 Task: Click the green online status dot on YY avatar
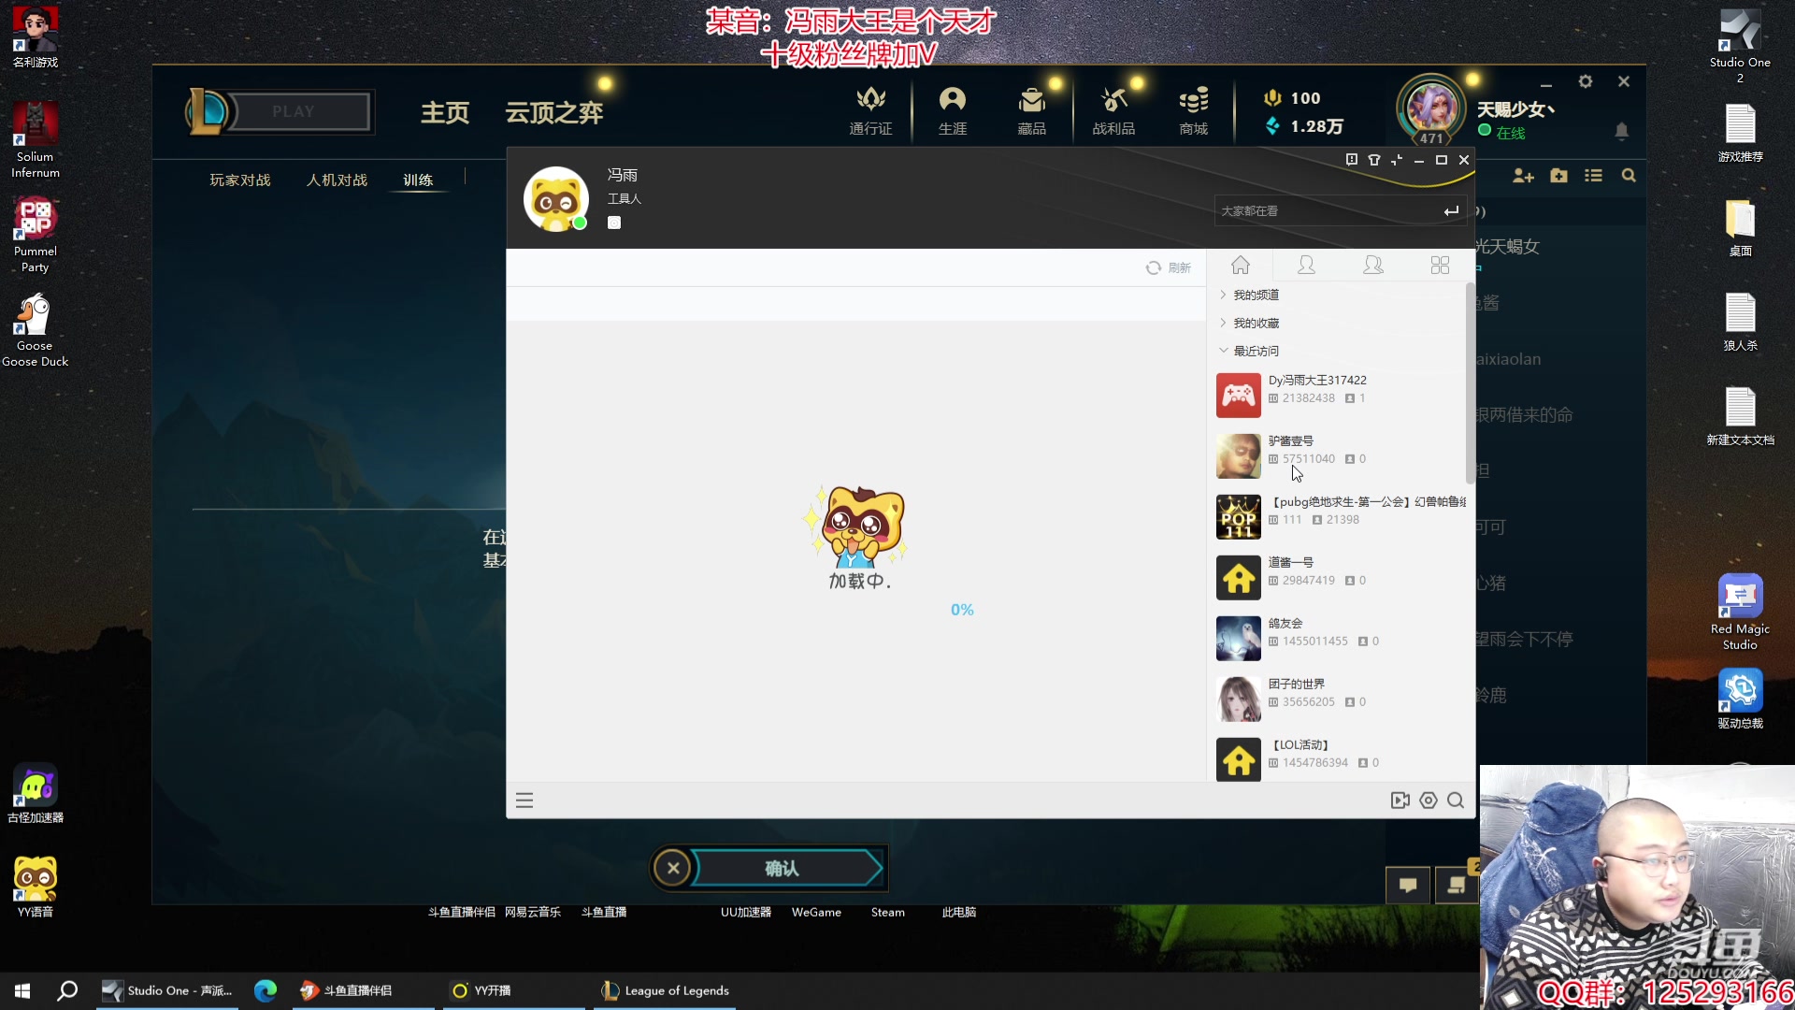click(580, 223)
